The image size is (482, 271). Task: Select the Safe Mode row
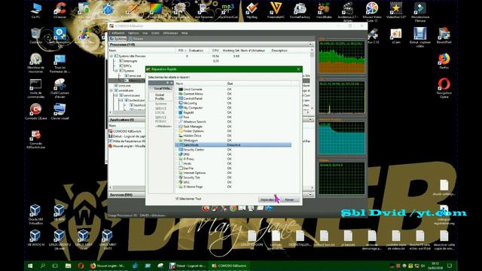click(233, 145)
